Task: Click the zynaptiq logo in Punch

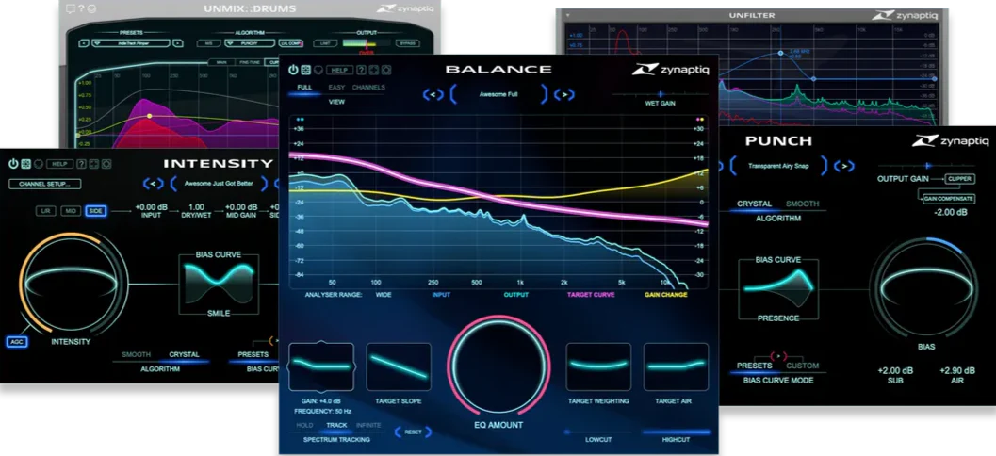Action: click(x=951, y=141)
